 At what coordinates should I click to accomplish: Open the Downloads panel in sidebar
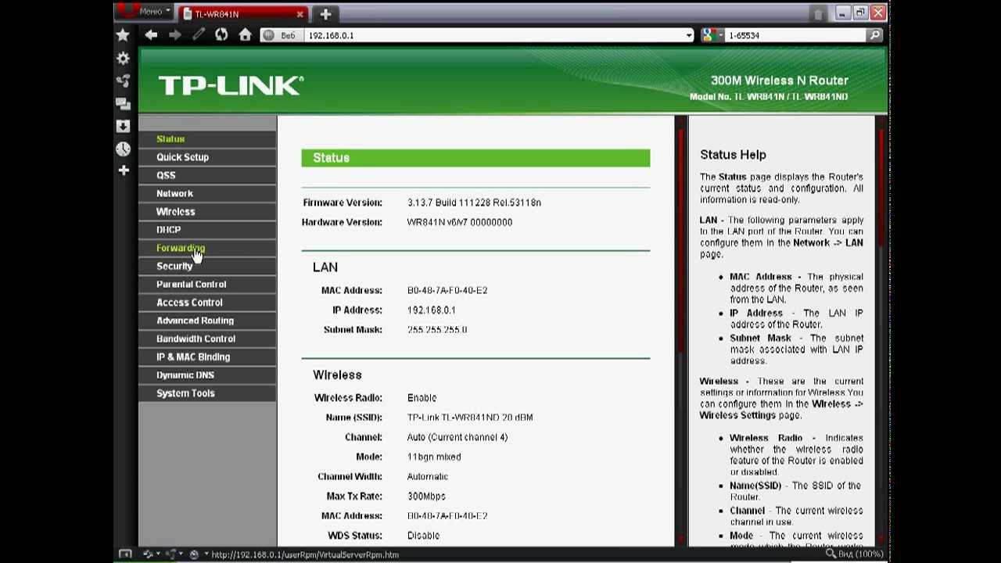(x=123, y=126)
